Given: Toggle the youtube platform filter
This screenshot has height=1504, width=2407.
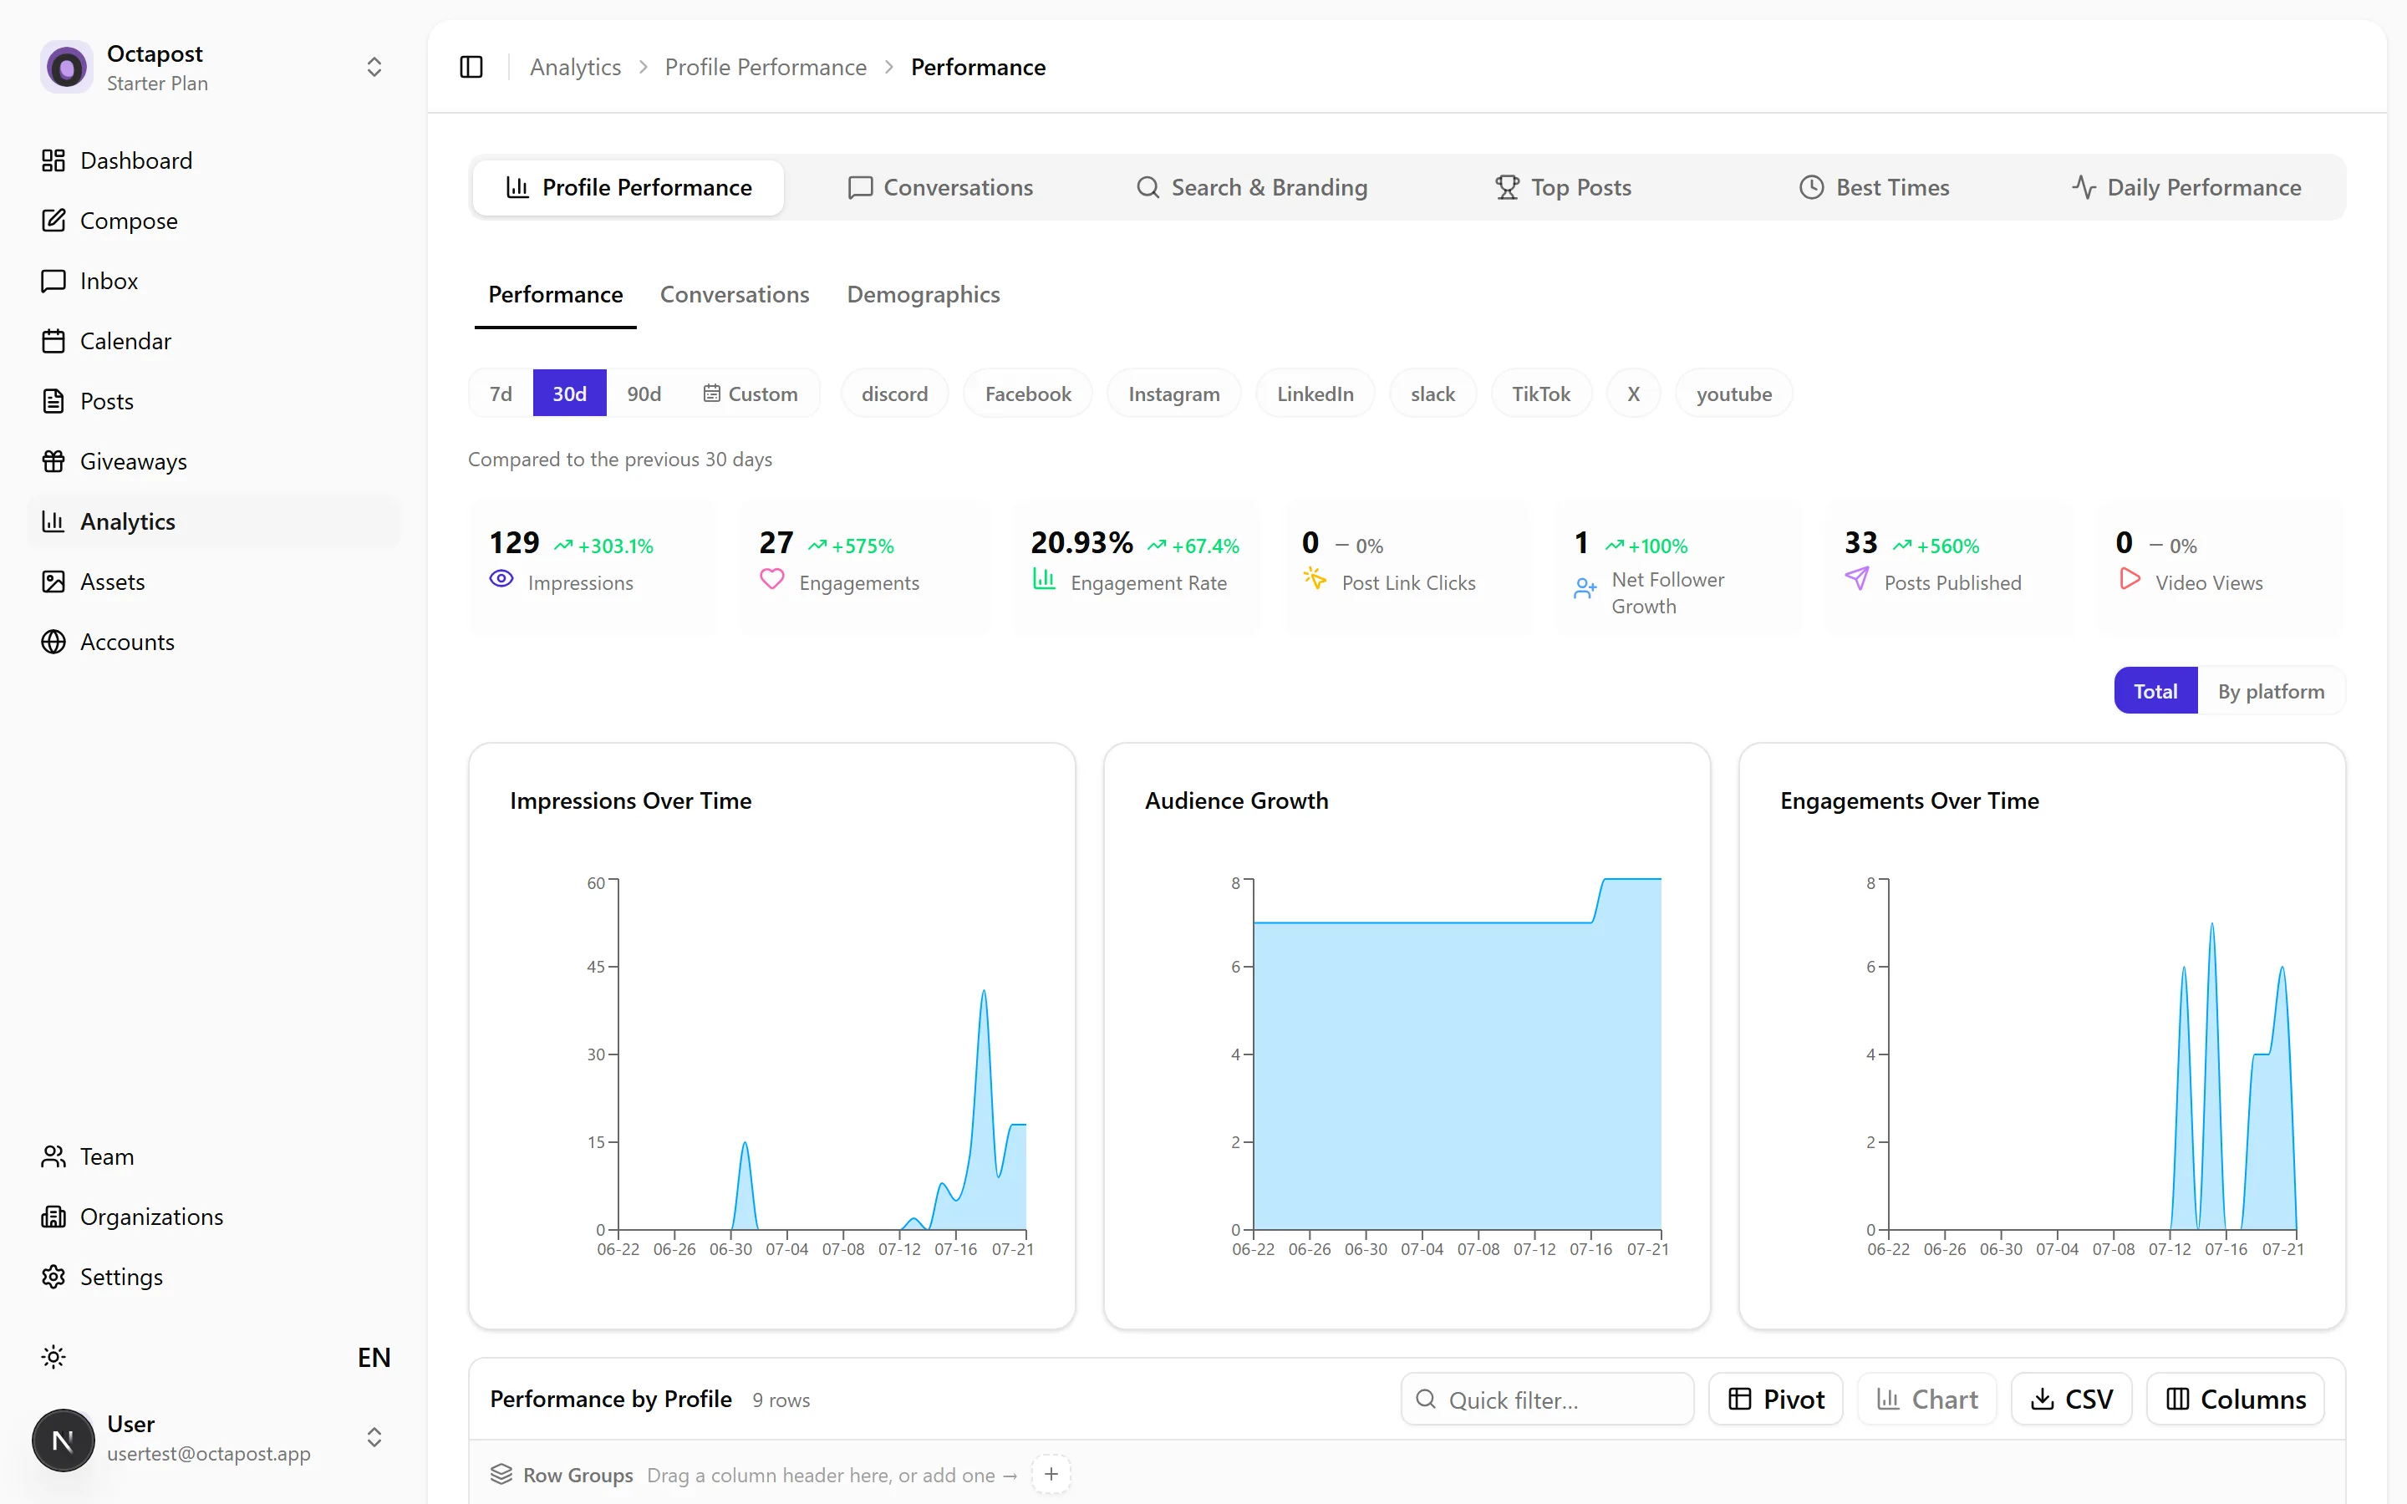Looking at the screenshot, I should [1733, 394].
